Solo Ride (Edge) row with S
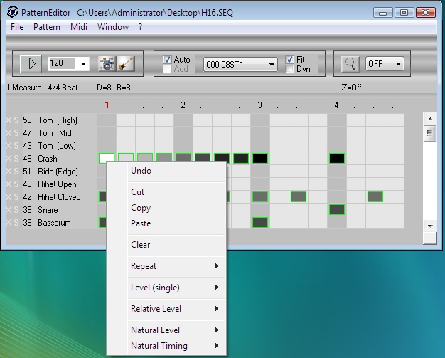This screenshot has width=445, height=358. pos(16,172)
